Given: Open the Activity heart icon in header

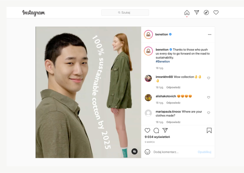Looking at the screenshot, I should click(216, 12).
